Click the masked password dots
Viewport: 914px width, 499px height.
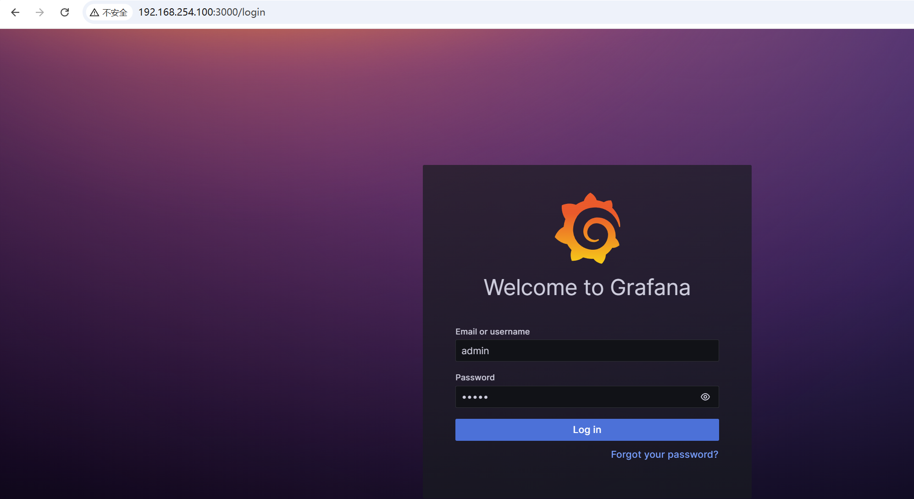[x=475, y=397]
